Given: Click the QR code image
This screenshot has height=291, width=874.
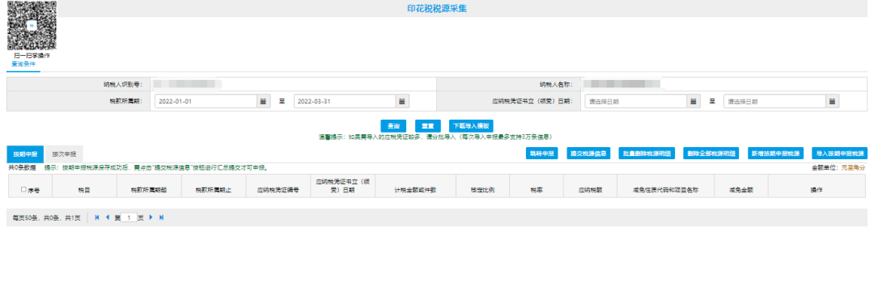Looking at the screenshot, I should (x=32, y=26).
